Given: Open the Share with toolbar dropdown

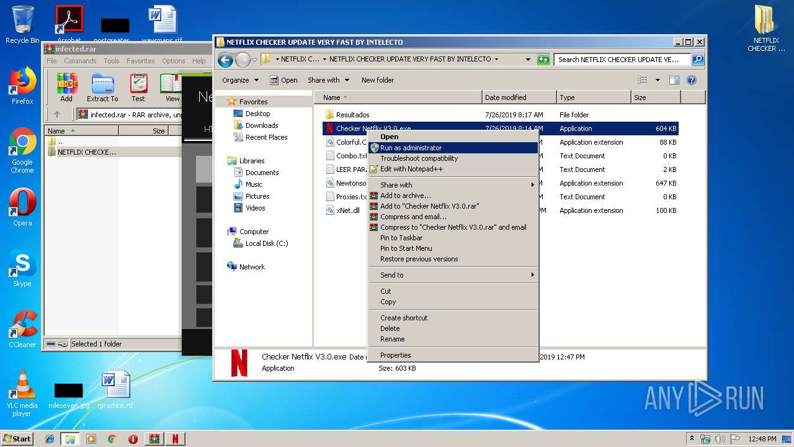Looking at the screenshot, I should [x=328, y=80].
